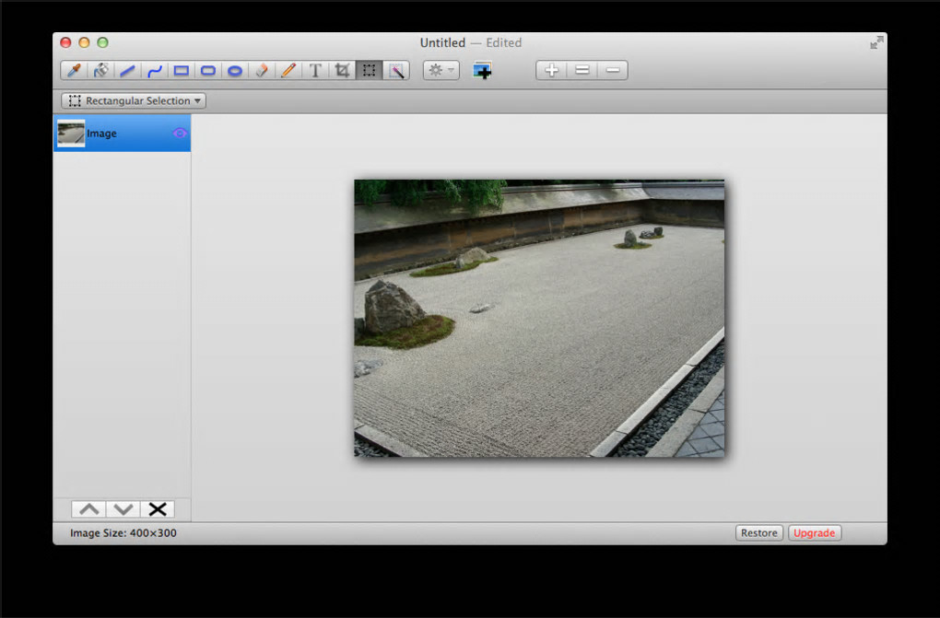The width and height of the screenshot is (940, 618).
Task: Delete the layer with the X button
Action: click(x=158, y=509)
